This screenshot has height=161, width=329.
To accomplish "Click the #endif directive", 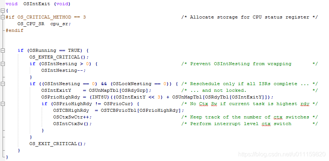I will [15, 30].
